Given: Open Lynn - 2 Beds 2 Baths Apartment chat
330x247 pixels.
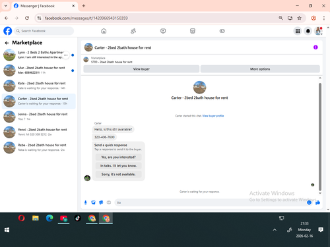Looking at the screenshot, I should click(39, 55).
